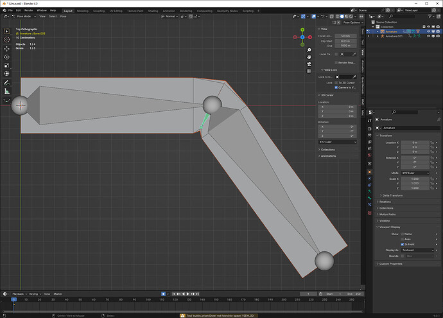The width and height of the screenshot is (443, 318).
Task: Click the pan view hand icon
Action: tap(309, 57)
